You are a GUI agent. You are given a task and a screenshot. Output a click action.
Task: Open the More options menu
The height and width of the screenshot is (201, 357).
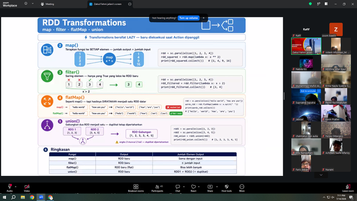[x=242, y=188]
